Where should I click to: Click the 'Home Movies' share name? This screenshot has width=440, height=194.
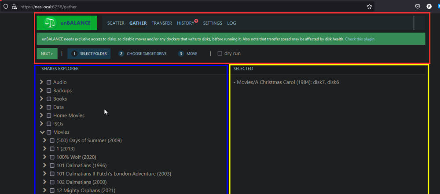click(69, 115)
